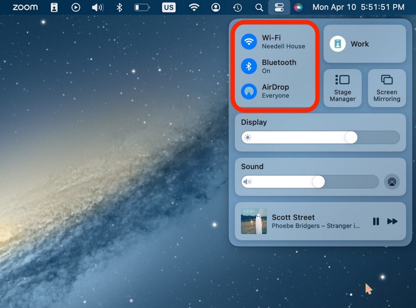The height and width of the screenshot is (308, 416).
Task: Click the Bluetooth On status text
Action: (266, 71)
